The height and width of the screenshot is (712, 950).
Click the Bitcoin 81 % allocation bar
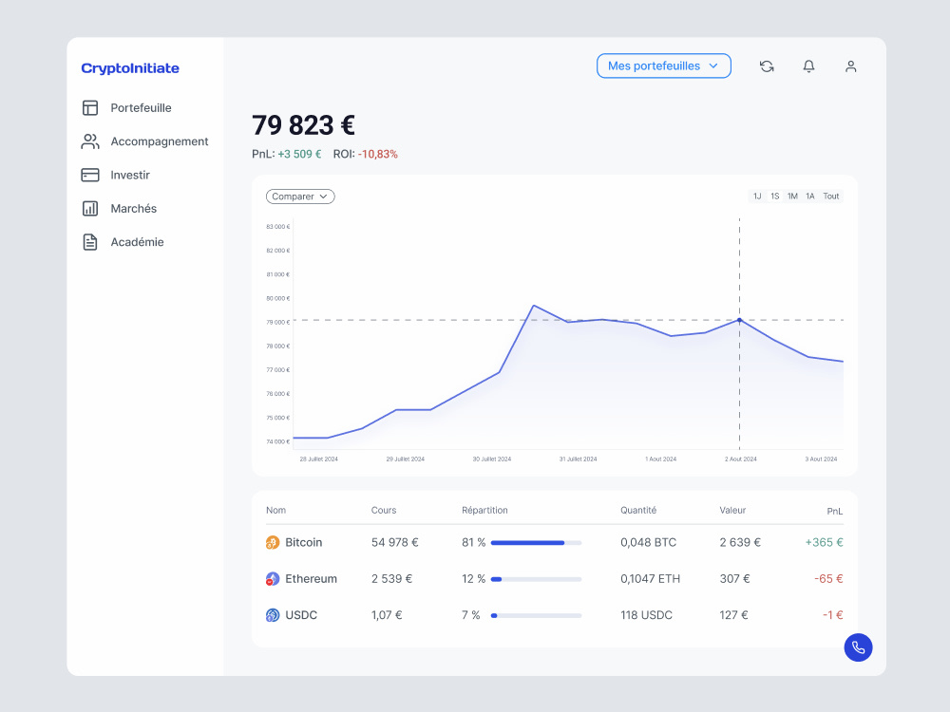click(536, 543)
